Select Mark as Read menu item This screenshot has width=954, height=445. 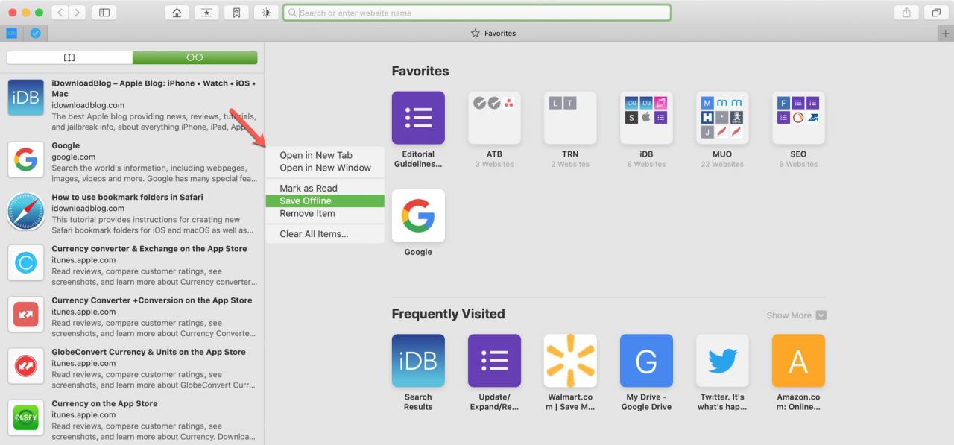(325, 188)
